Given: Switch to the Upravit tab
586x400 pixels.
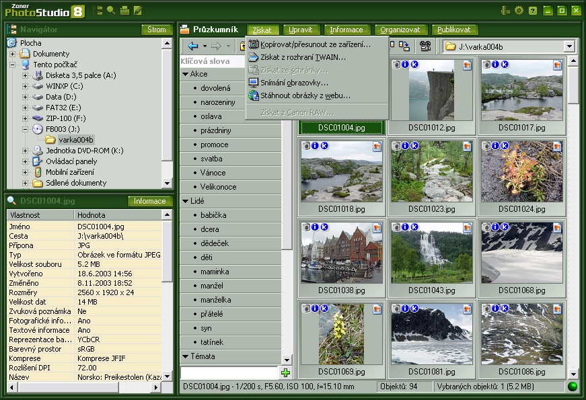Looking at the screenshot, I should (300, 30).
